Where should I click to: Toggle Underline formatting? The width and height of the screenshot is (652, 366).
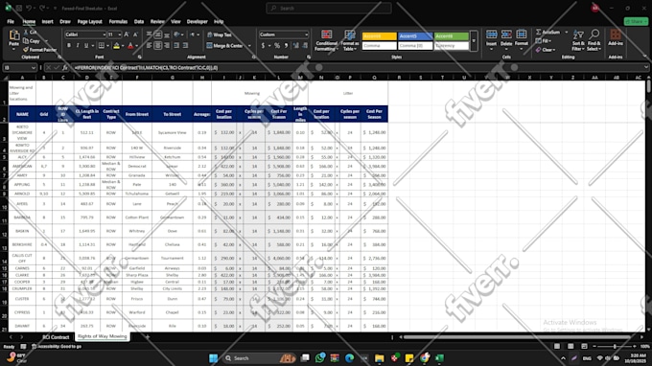click(x=86, y=46)
